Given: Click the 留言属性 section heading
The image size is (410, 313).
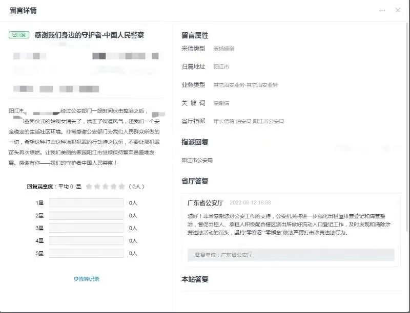Looking at the screenshot, I should [x=195, y=35].
